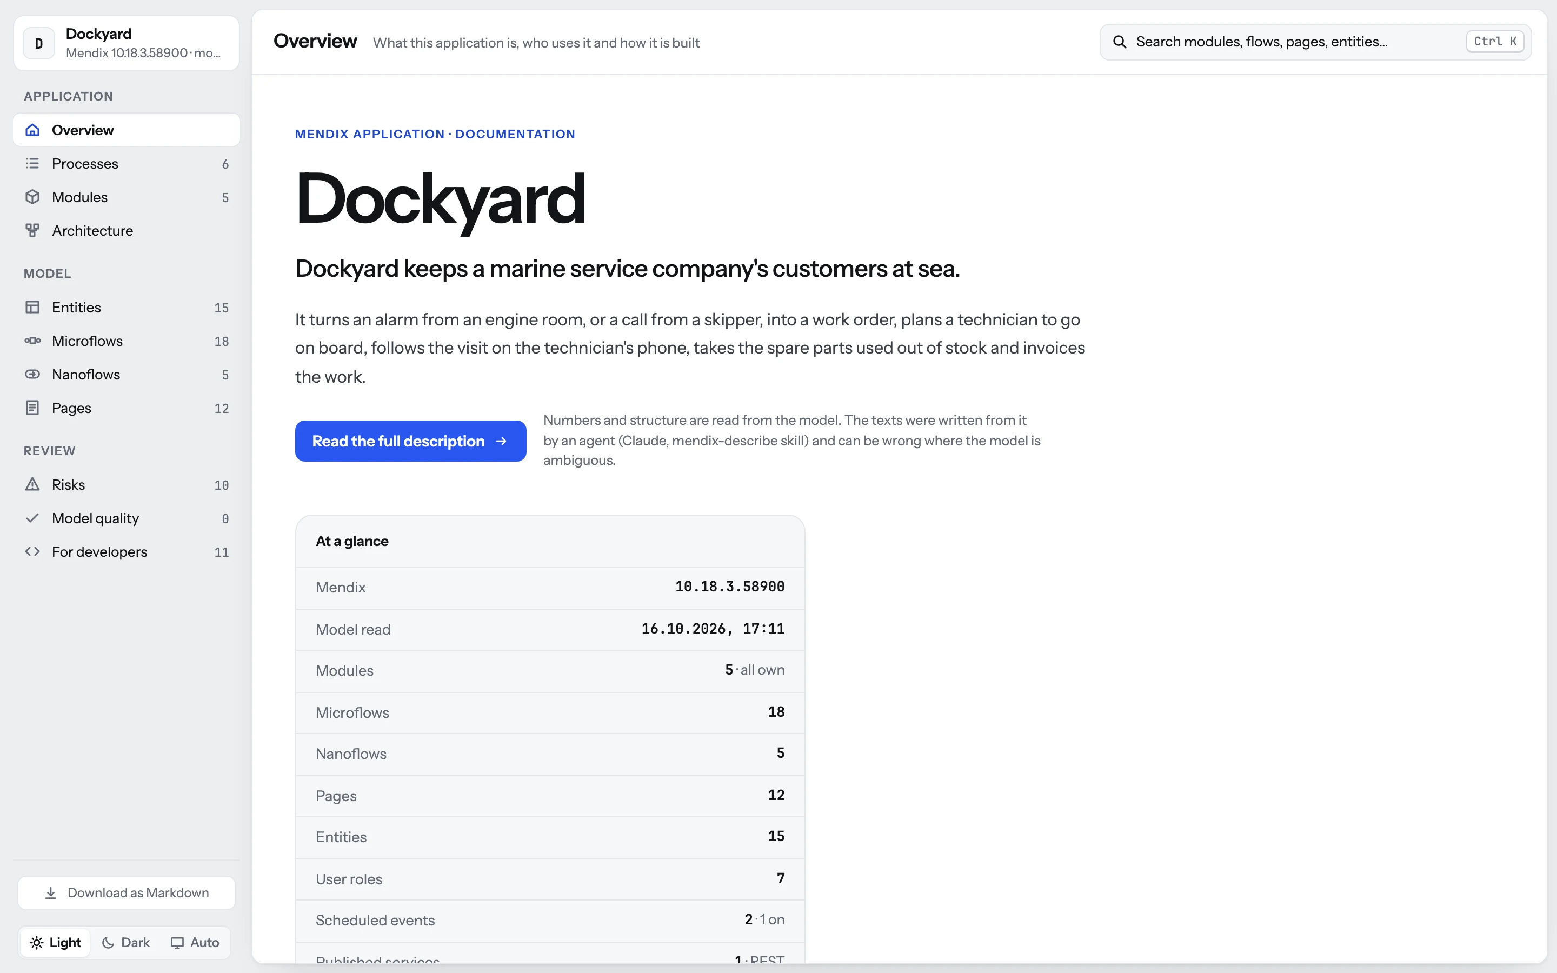1557x973 pixels.
Task: Click the Ctrl K shortcut badge
Action: 1495,42
